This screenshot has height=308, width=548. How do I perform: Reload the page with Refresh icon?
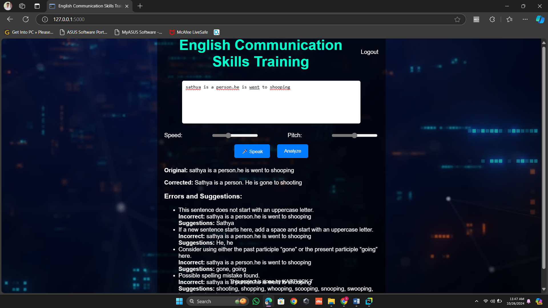(26, 19)
